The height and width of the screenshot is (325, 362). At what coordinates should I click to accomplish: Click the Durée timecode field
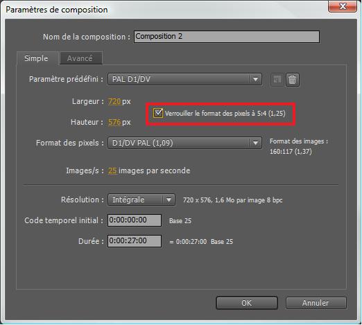(135, 241)
